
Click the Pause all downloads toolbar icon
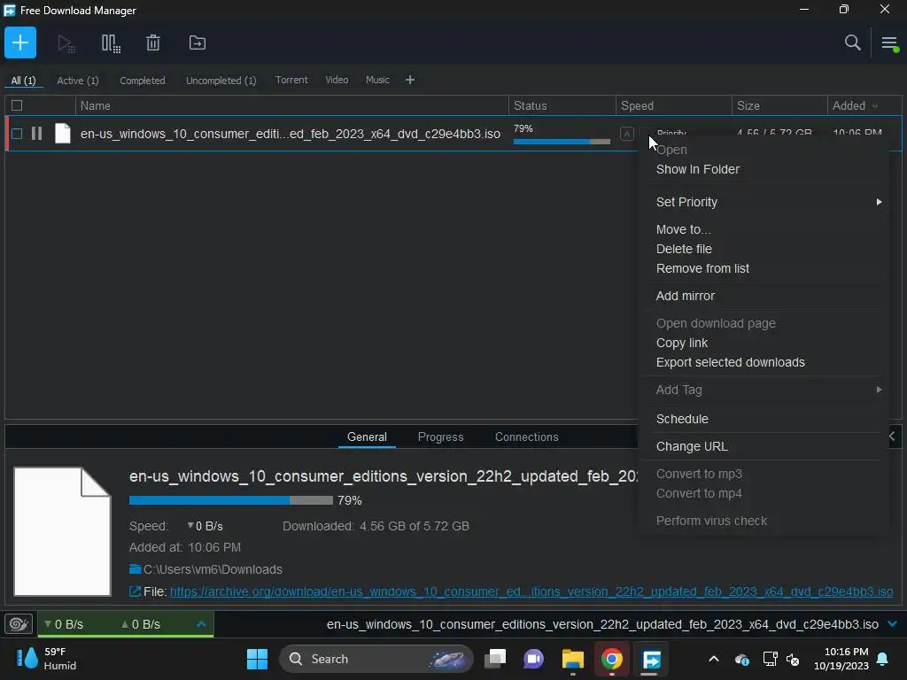tap(111, 43)
